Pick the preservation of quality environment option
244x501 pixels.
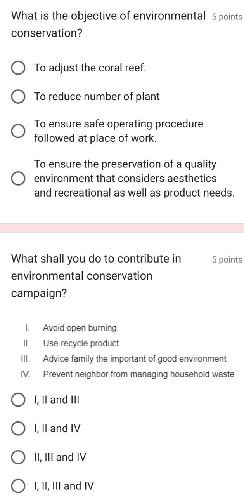(18, 179)
